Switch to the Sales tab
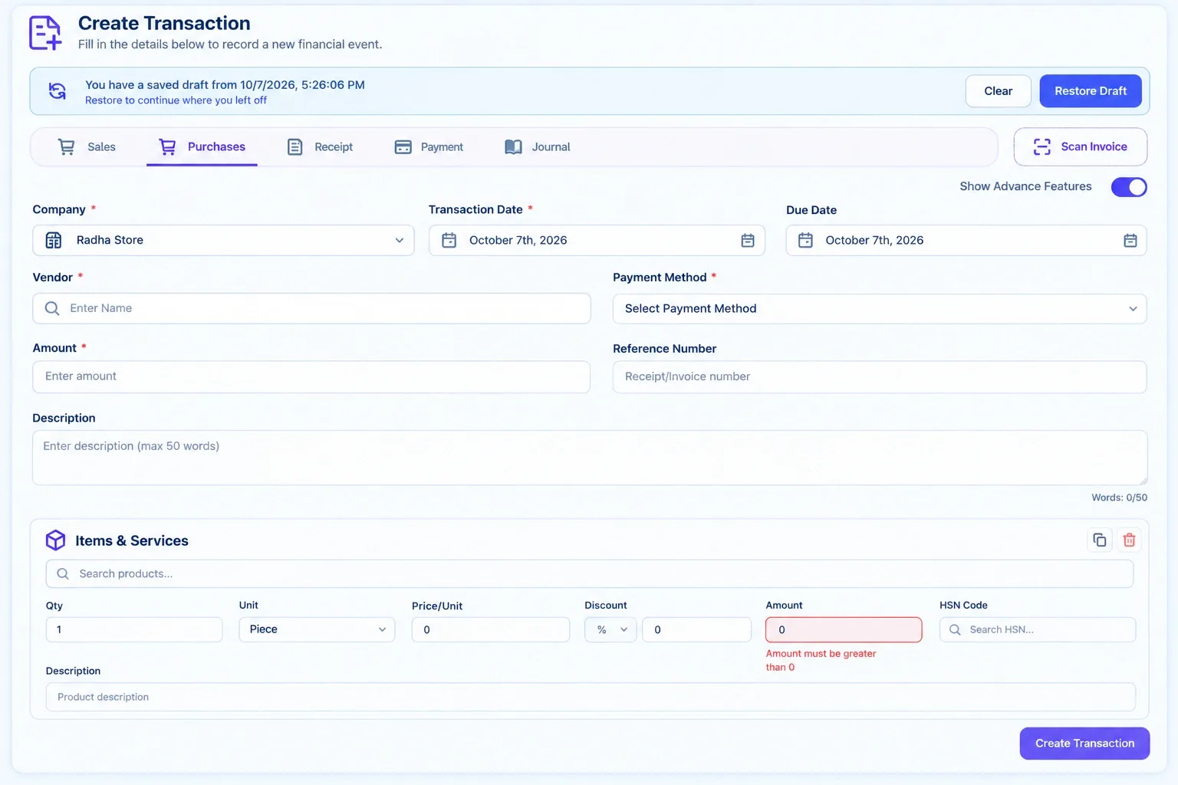Screen dimensions: 1178x785 (x=87, y=147)
